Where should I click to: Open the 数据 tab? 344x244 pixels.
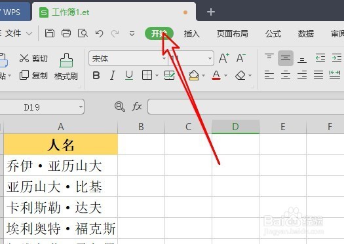coord(305,34)
